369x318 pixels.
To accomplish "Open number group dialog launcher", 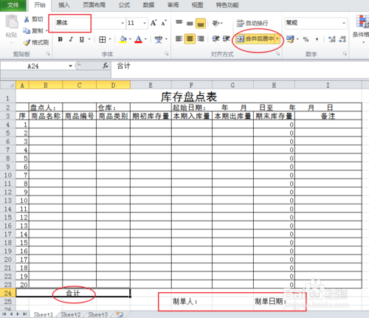I will [345, 54].
